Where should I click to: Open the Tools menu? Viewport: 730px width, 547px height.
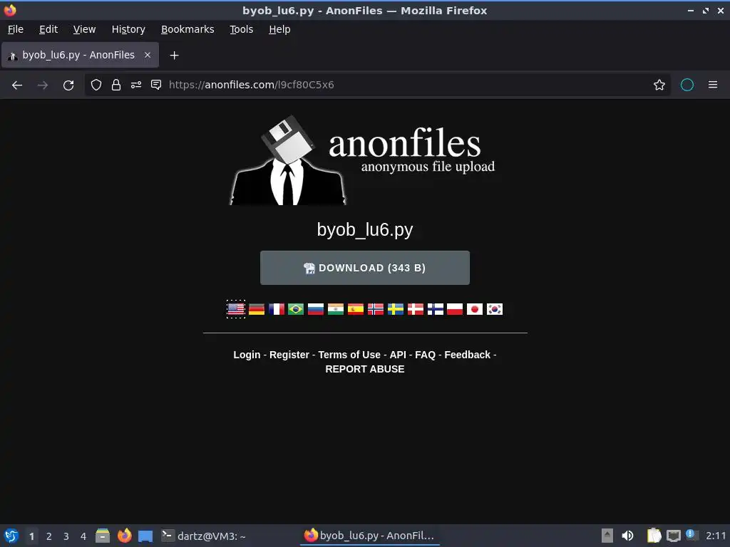point(241,29)
